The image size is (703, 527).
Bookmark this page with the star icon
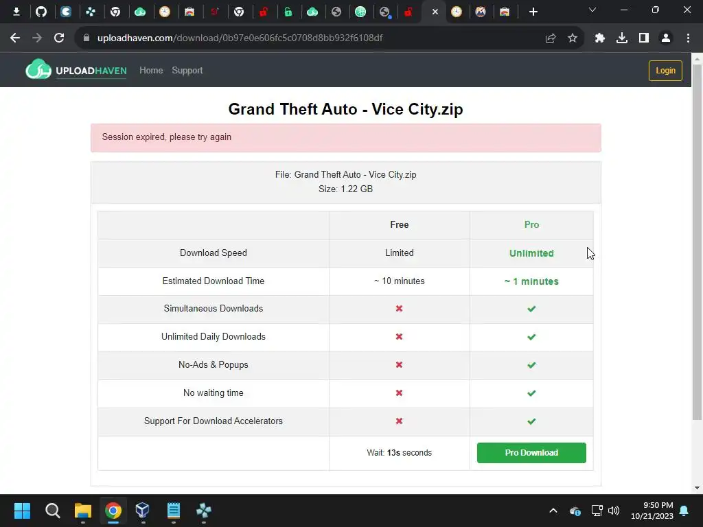[573, 38]
